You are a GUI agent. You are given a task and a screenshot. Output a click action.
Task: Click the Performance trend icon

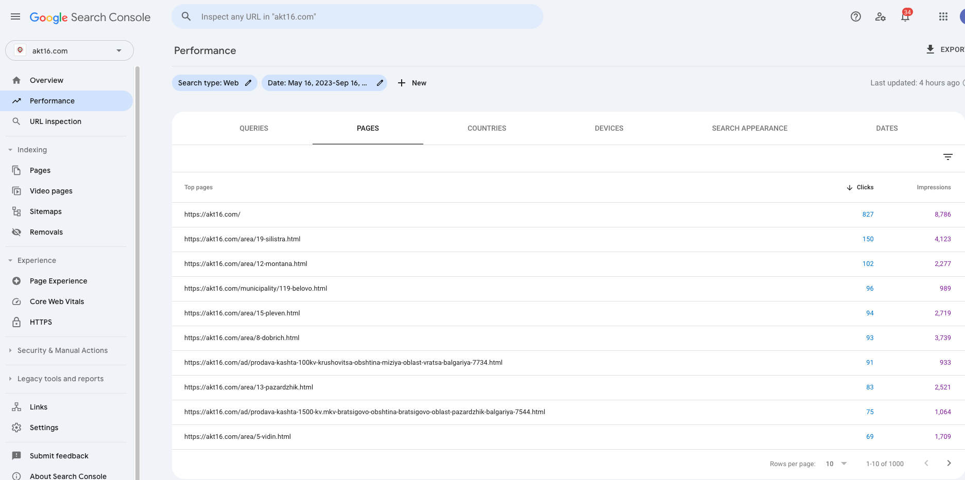click(x=16, y=101)
